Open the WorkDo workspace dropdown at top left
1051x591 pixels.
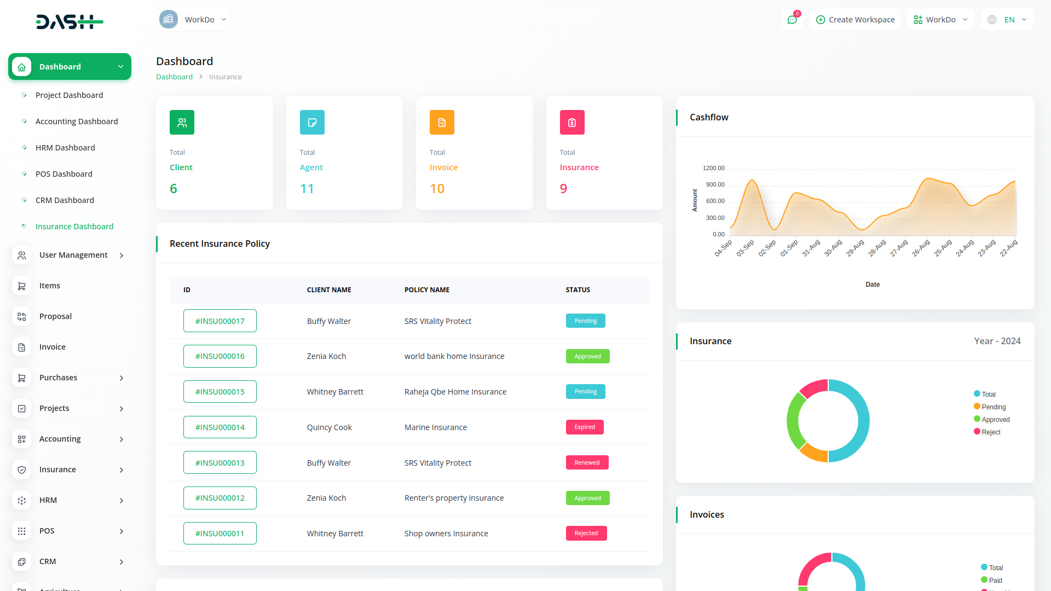point(193,20)
